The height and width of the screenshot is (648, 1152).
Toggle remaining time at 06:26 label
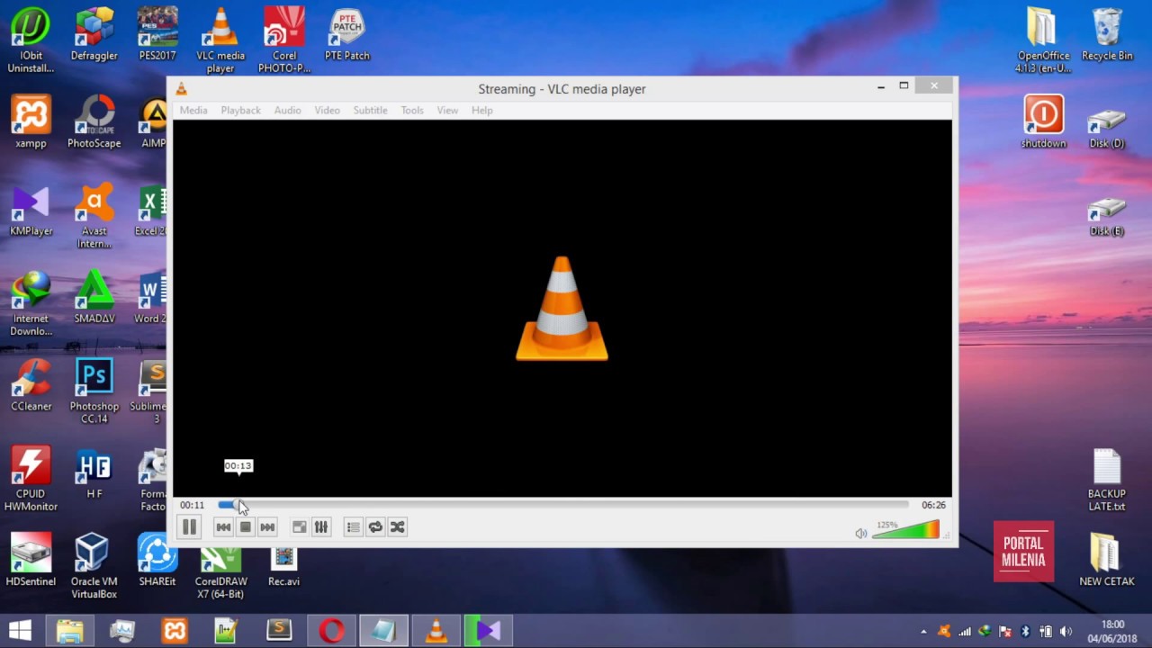click(x=933, y=505)
